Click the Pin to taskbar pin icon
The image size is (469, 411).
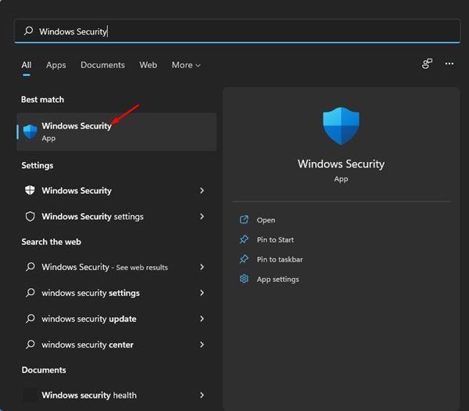pyautogui.click(x=244, y=259)
